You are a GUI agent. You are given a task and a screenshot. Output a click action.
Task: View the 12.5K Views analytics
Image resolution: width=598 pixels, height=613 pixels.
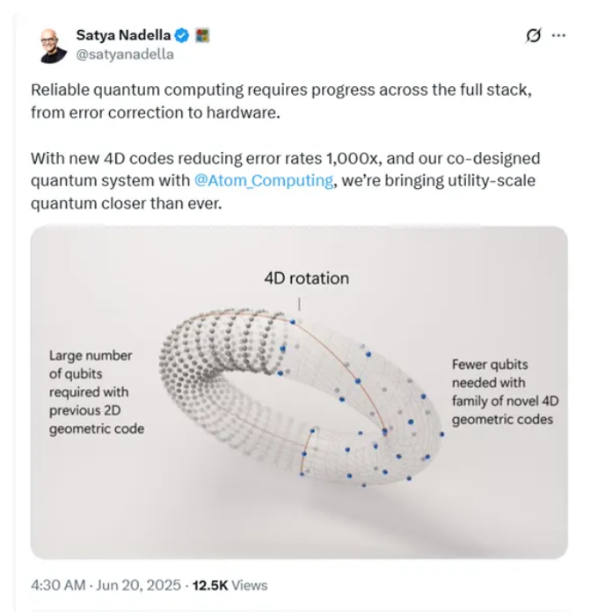(230, 585)
